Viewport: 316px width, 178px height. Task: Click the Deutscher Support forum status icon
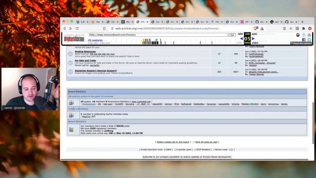pos(70,72)
